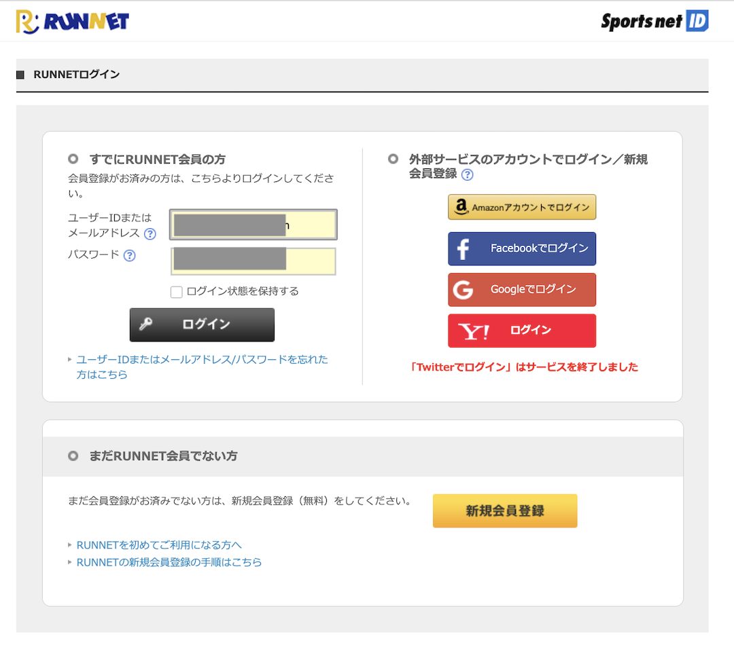Open help icon next to パスワード label
Screen dimensions: 734x647
click(x=129, y=256)
